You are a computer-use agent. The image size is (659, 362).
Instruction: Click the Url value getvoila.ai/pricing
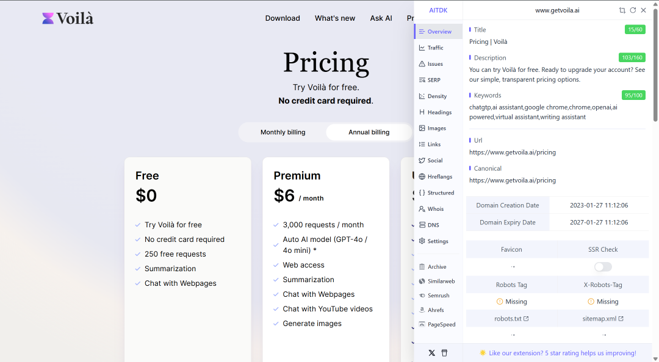coord(513,152)
